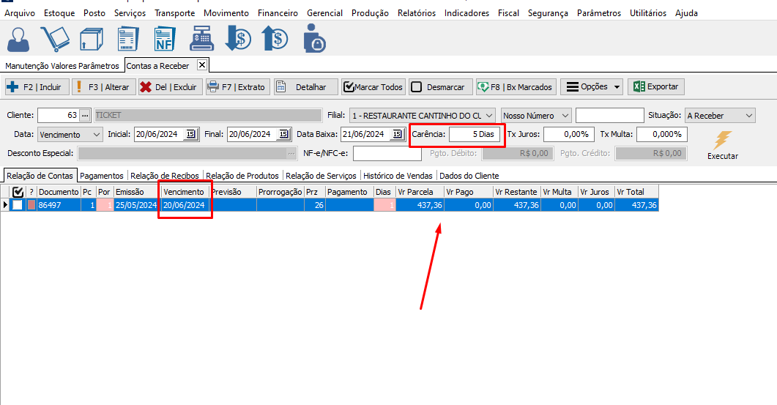Click the Desmarcar checkbox button
This screenshot has width=777, height=405.
pos(438,87)
